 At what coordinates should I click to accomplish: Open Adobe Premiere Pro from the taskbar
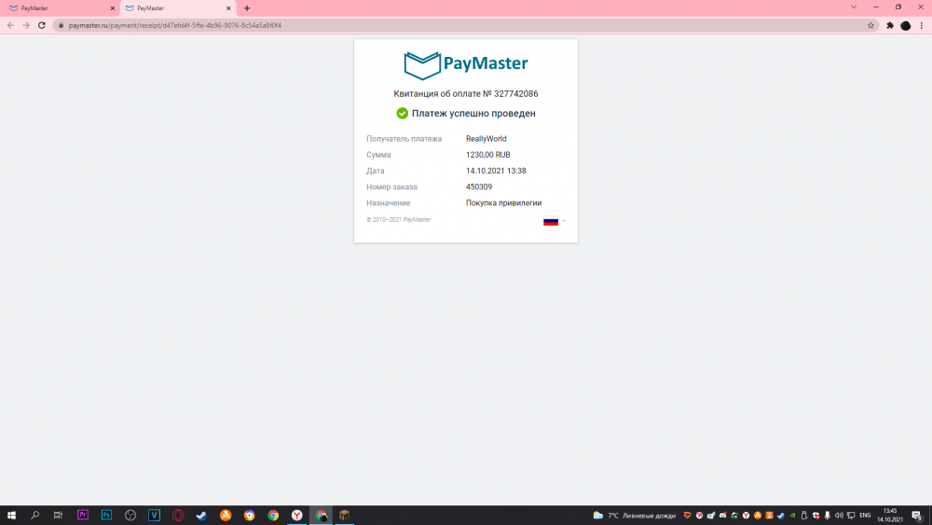point(83,515)
